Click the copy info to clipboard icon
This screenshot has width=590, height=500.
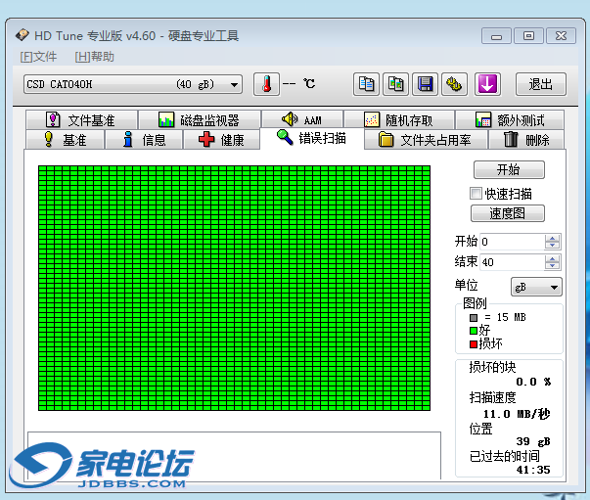[366, 84]
